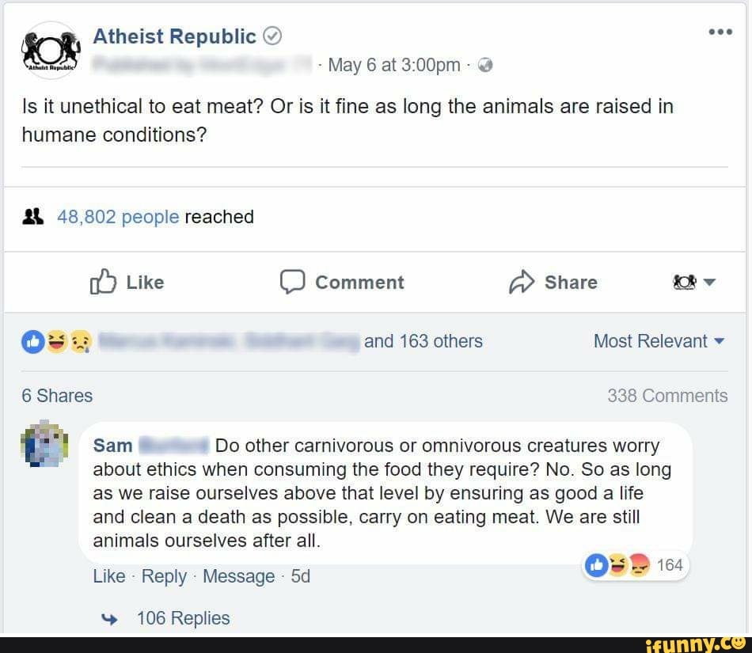
Task: Click the reaction count badge showing 164
Action: (670, 564)
